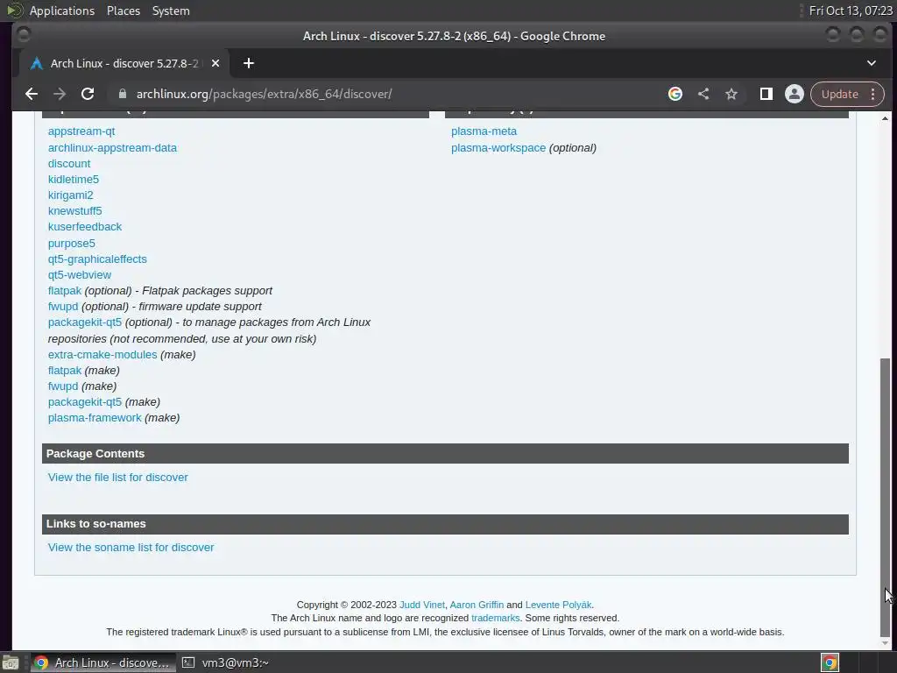Click the address bar URL

[x=264, y=94]
